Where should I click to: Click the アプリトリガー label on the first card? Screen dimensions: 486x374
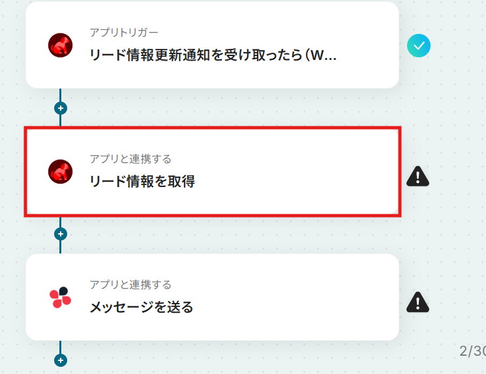coord(124,32)
